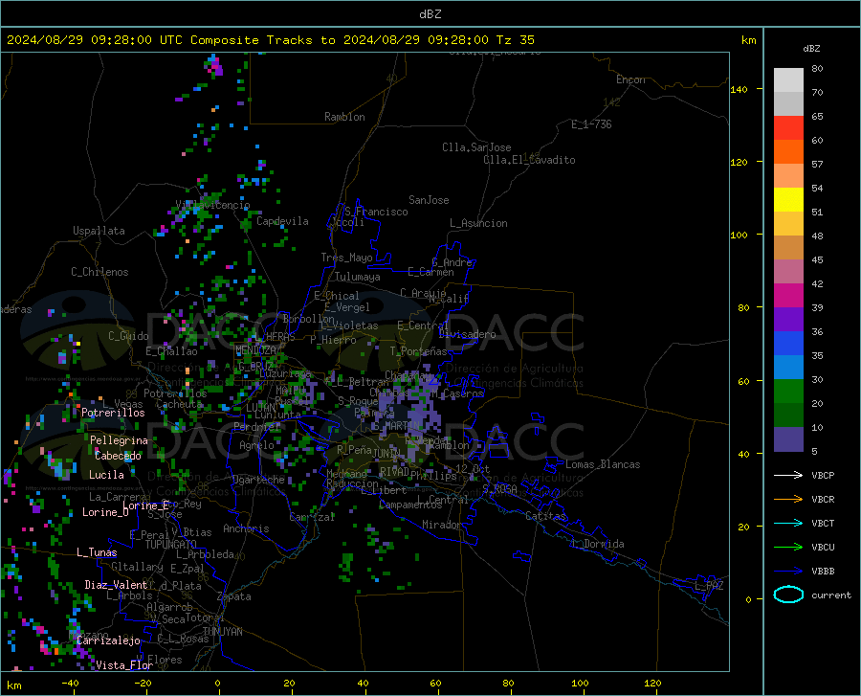Click the 'L_Asuncion' place label
The height and width of the screenshot is (696, 861).
[x=478, y=223]
